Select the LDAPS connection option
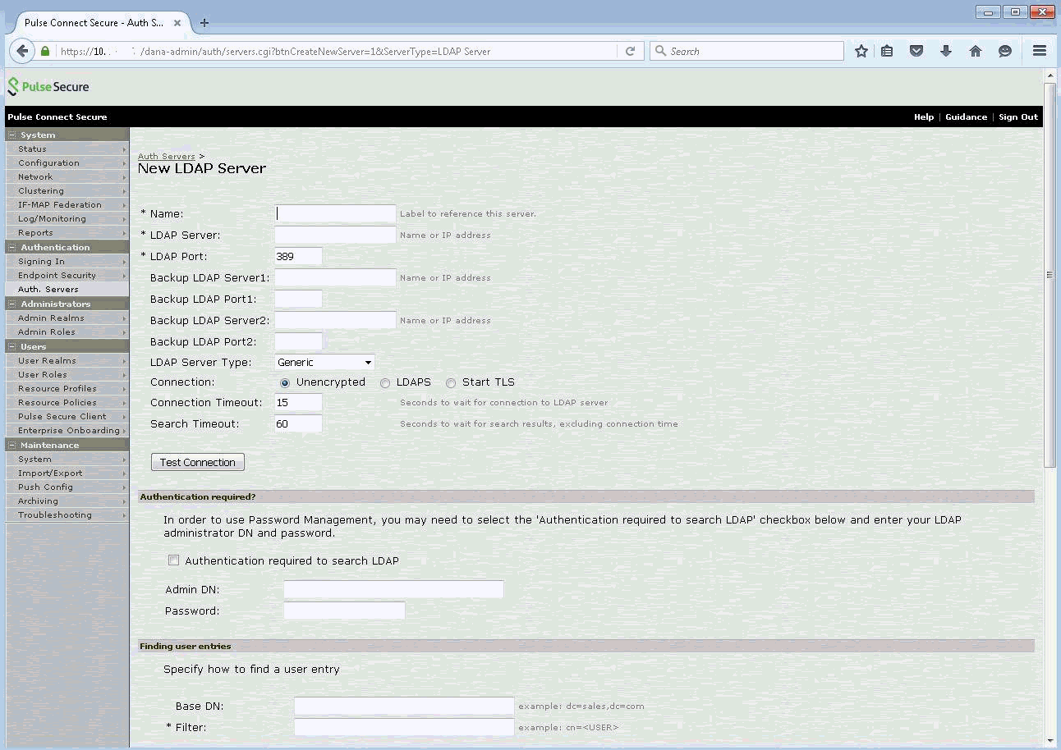 pos(385,383)
